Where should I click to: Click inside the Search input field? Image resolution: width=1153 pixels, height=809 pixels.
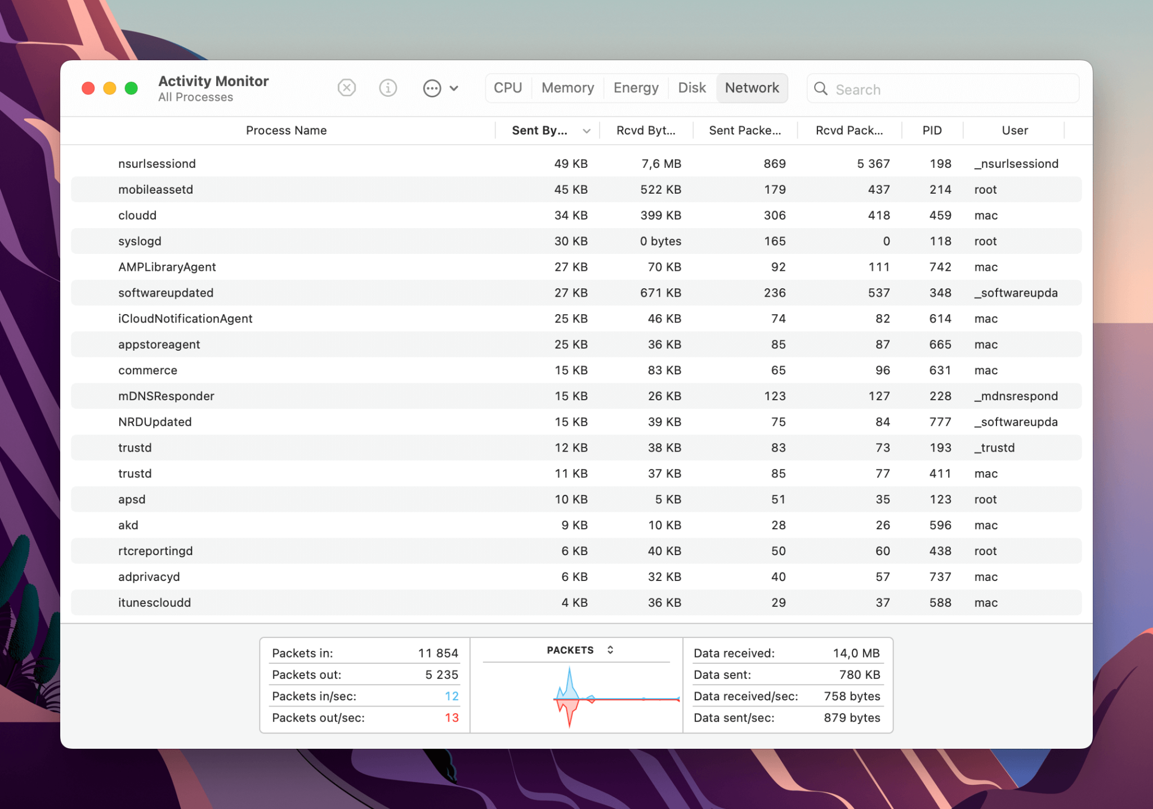click(x=943, y=89)
